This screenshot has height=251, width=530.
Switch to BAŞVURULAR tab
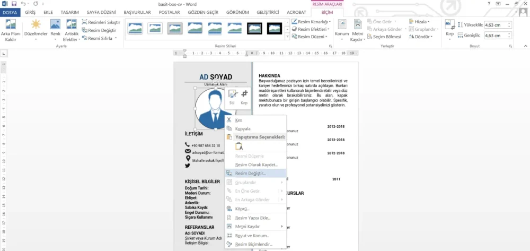coord(137,13)
